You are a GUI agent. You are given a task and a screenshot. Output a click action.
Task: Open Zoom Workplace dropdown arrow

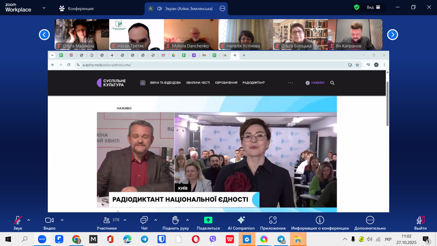click(44, 8)
